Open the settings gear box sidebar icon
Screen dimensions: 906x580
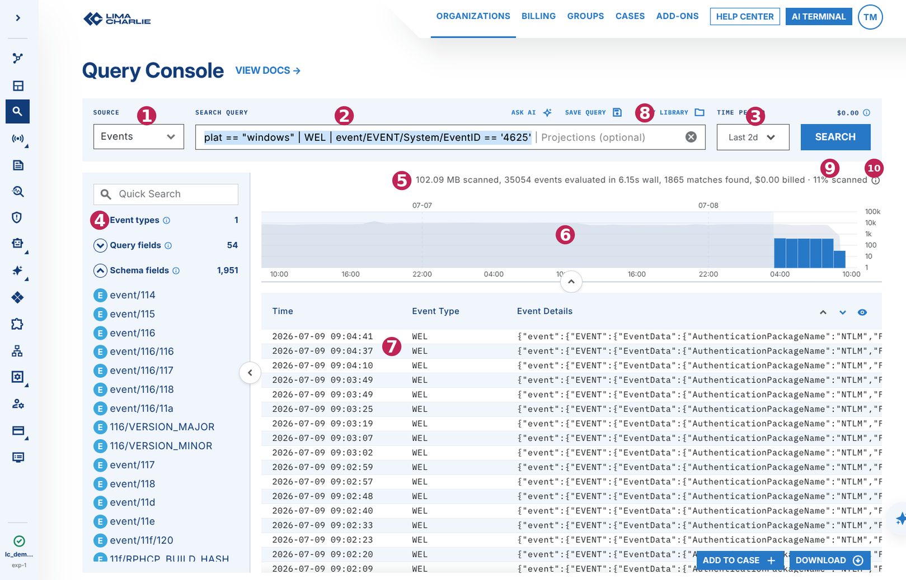18,377
